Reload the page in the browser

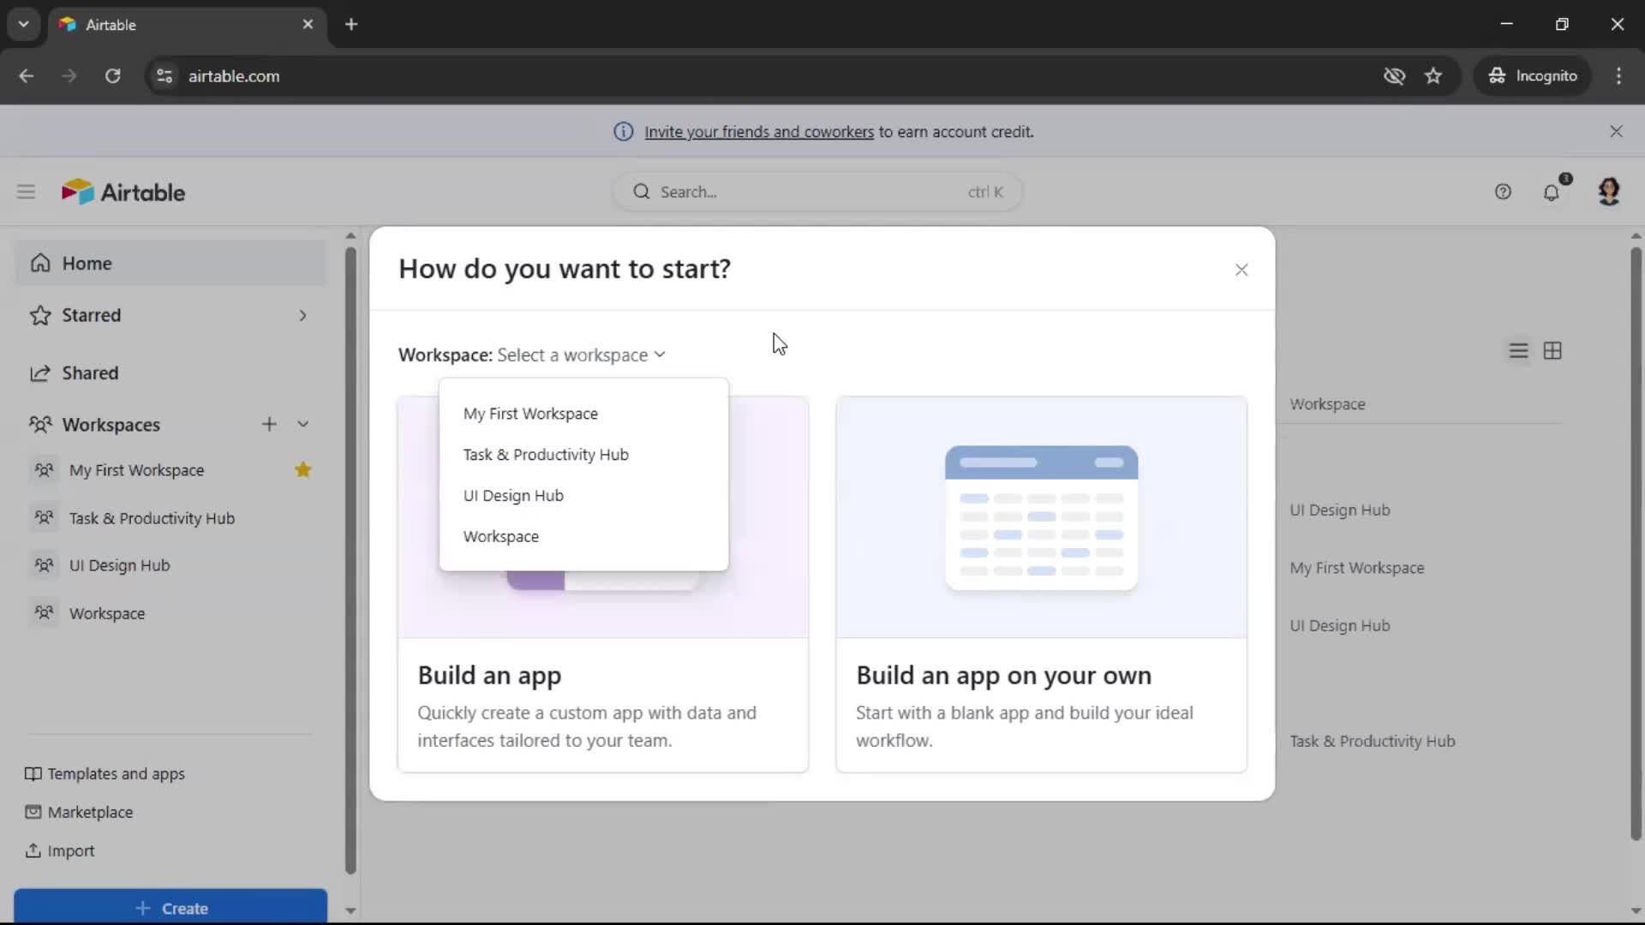112,75
